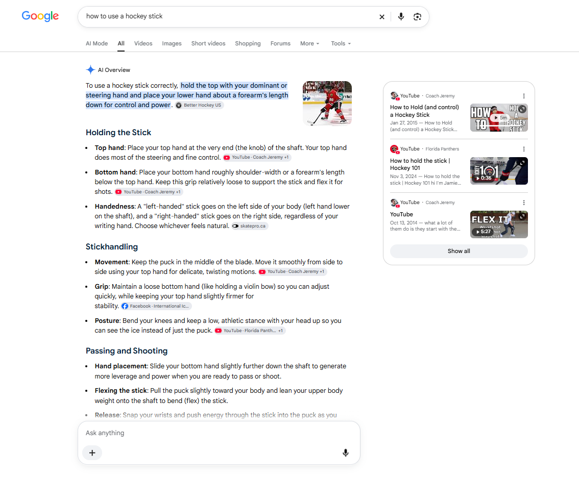The width and height of the screenshot is (579, 478).
Task: Open search by image camera icon
Action: 417,17
